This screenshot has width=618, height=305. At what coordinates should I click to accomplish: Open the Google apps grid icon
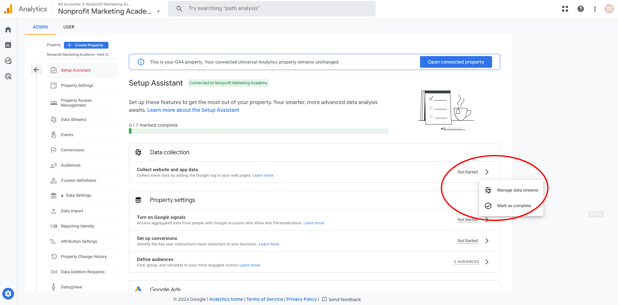pyautogui.click(x=565, y=9)
